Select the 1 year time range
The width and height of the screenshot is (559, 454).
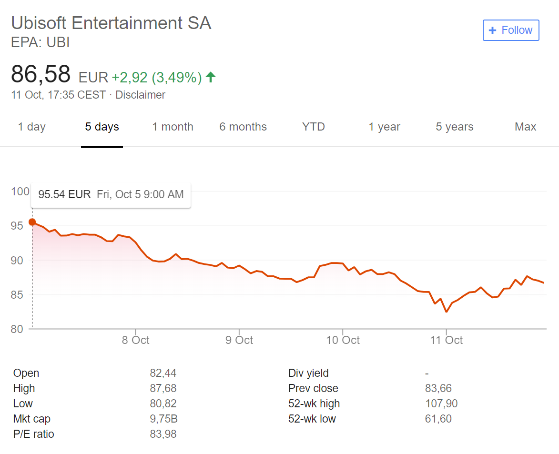384,127
